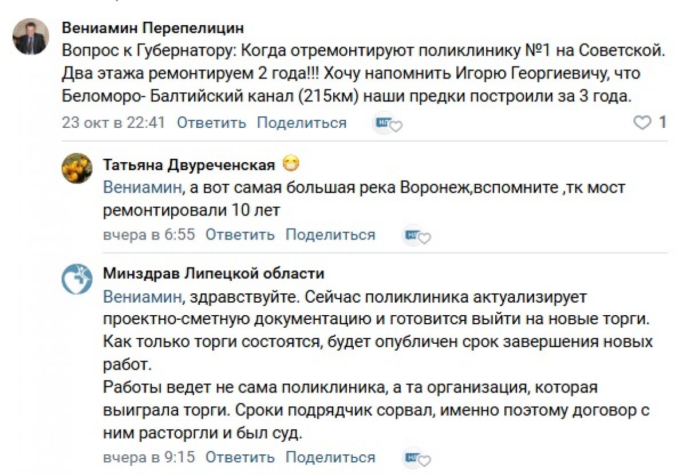Reply to Минздрав Липецкой области's comment
This screenshot has height=475, width=687.
[240, 457]
